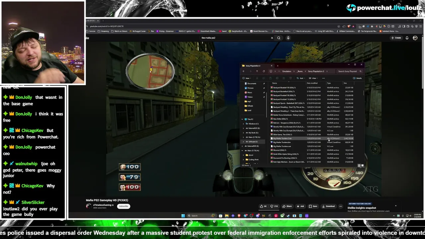Sort files by the Type column header

tap(329, 83)
